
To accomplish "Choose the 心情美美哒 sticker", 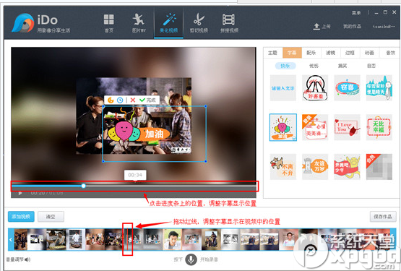I will pyautogui.click(x=315, y=127).
